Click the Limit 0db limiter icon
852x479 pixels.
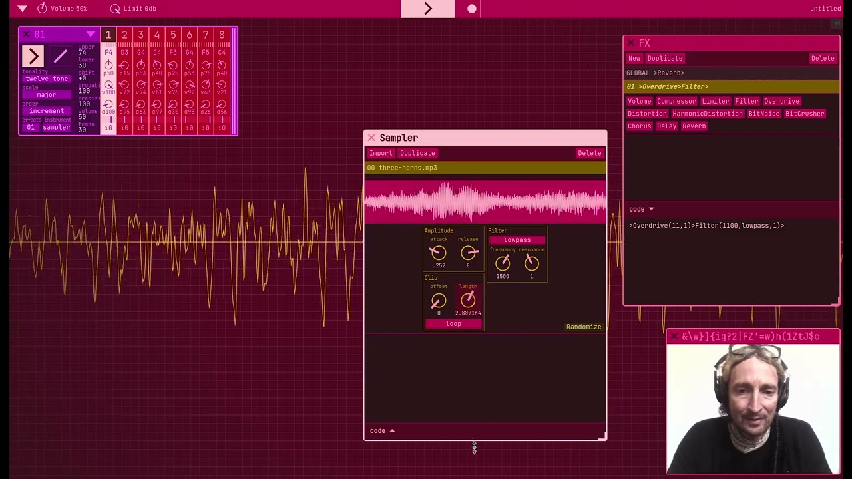[x=115, y=9]
